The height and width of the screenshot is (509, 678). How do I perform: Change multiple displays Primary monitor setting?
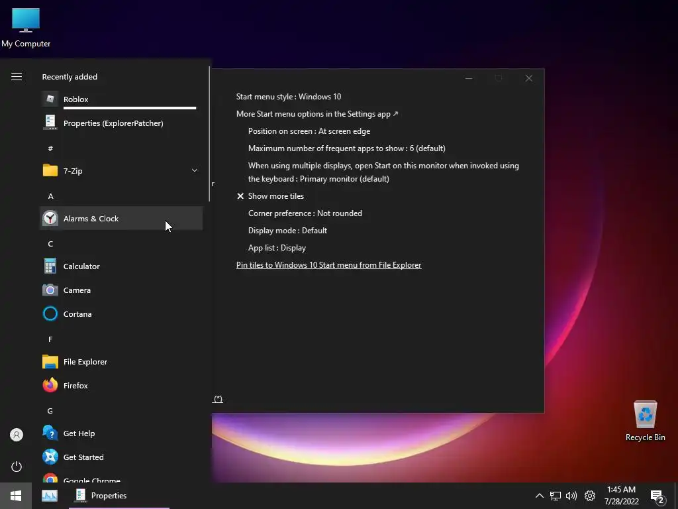click(383, 172)
